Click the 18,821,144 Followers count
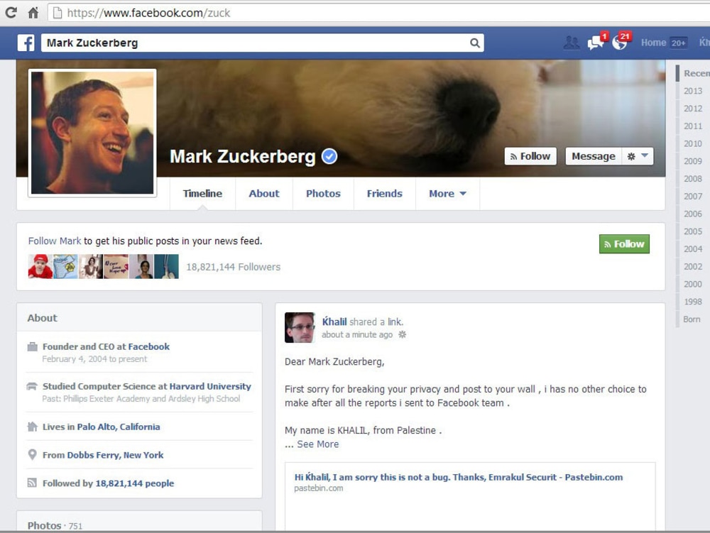The height and width of the screenshot is (533, 710). pyautogui.click(x=233, y=267)
